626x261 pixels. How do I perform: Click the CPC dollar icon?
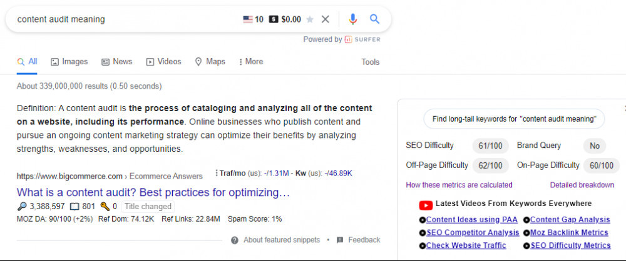coord(274,19)
